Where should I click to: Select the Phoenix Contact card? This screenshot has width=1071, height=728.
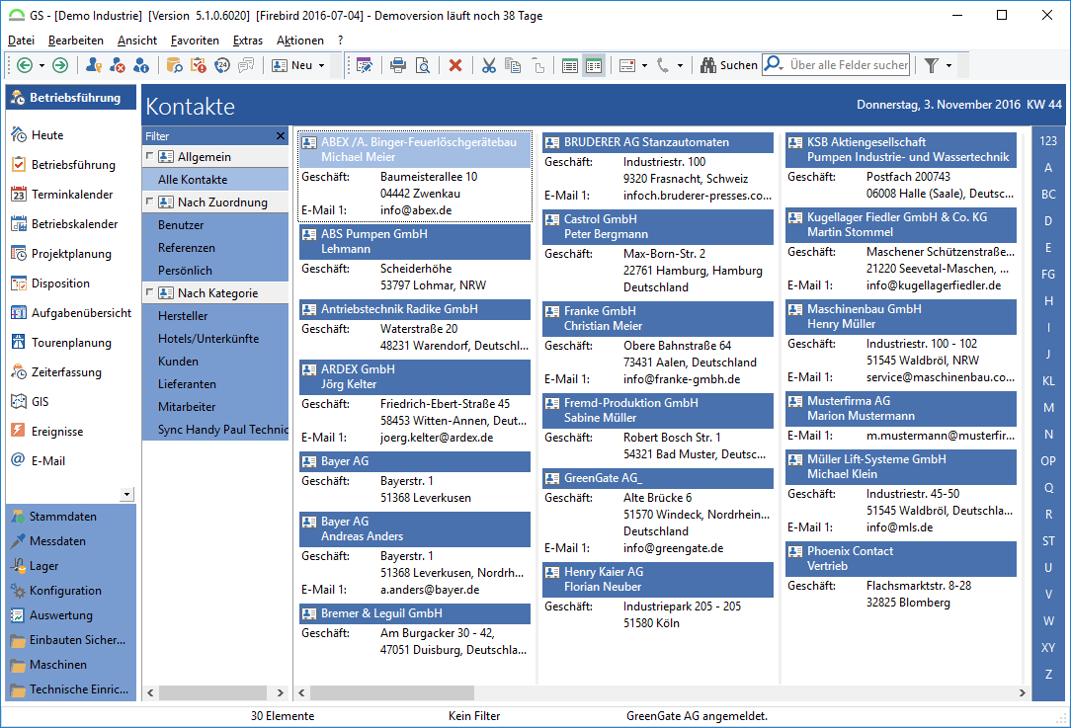(901, 559)
